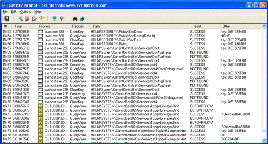The image size is (268, 144).
Task: Click the Outlook icon in row 11475
Action: (40, 123)
